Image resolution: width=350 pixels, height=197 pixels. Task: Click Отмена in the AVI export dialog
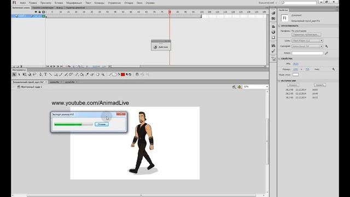tap(102, 124)
